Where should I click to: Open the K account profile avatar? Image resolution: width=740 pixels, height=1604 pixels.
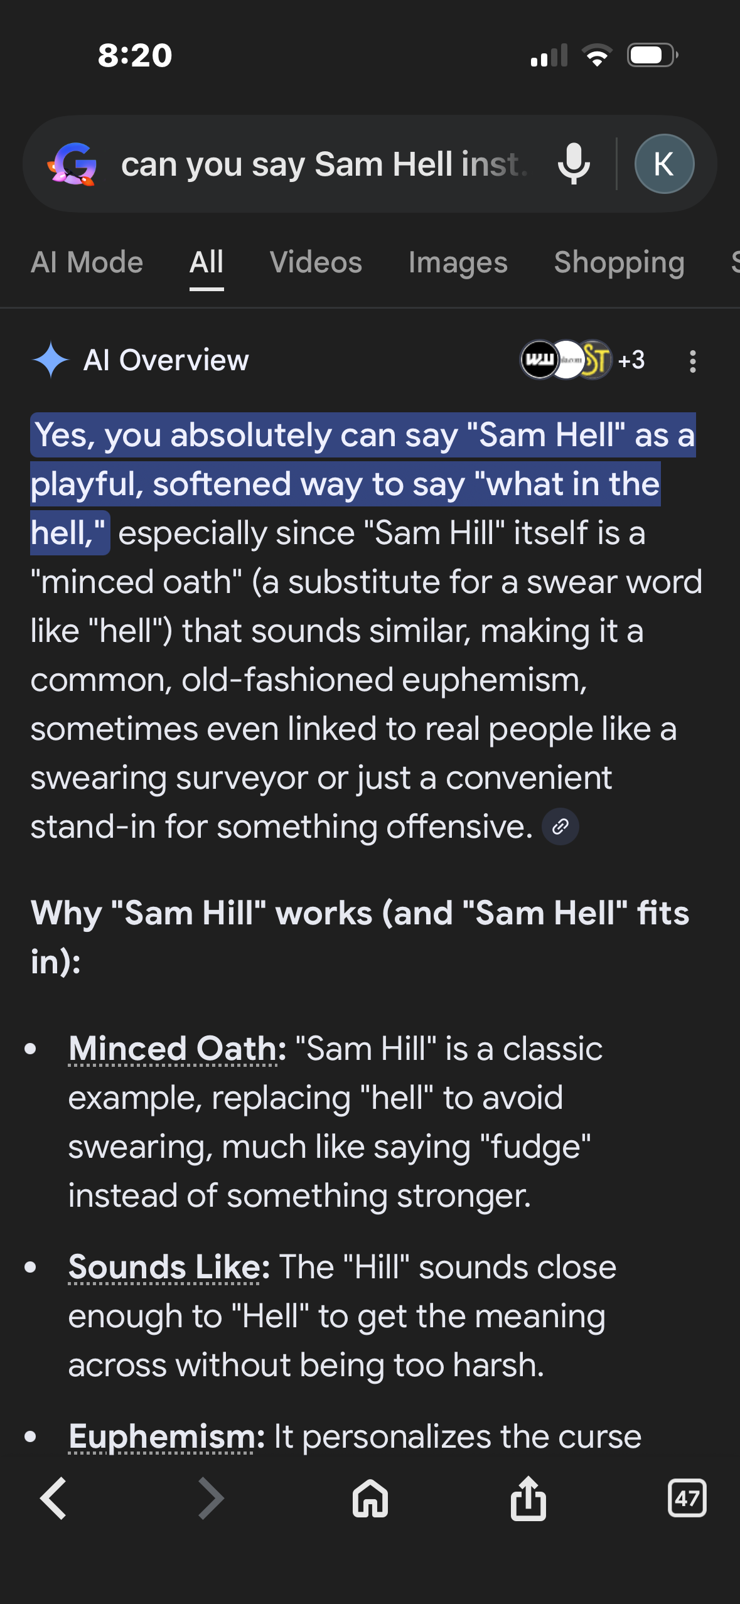click(x=664, y=164)
